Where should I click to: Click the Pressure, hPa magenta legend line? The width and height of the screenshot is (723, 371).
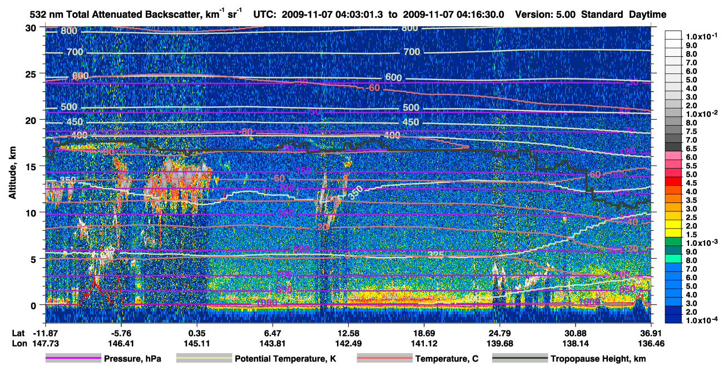[x=73, y=359]
